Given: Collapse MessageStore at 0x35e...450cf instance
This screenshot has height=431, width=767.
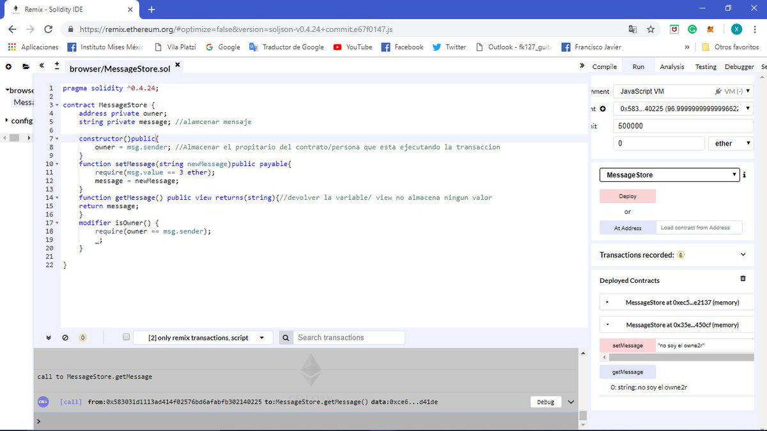Looking at the screenshot, I should [x=607, y=325].
